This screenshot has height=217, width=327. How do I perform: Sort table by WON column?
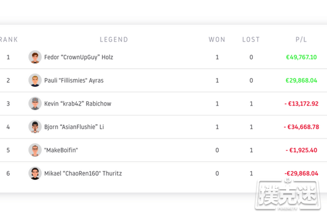217,39
